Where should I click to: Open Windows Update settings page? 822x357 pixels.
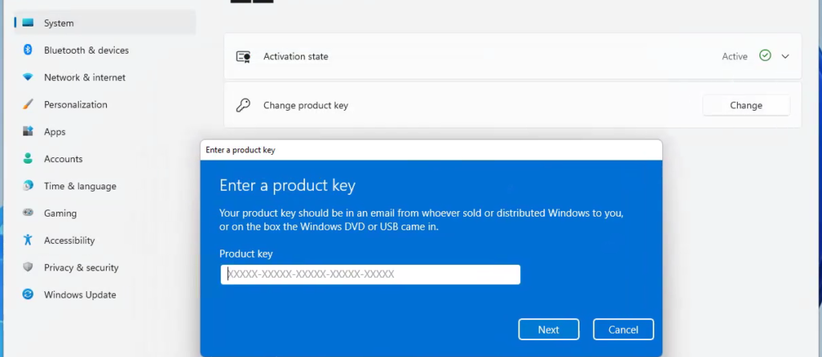click(x=79, y=294)
